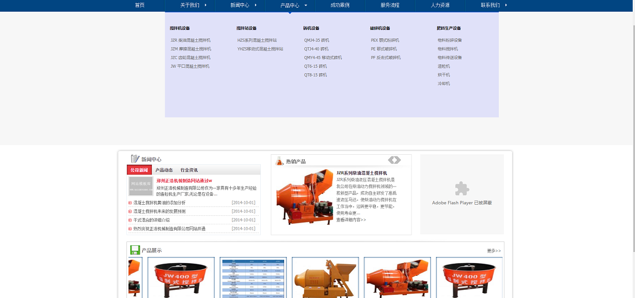The width and height of the screenshot is (635, 298).
Task: Switch to the 产品动态 news tab
Action: [164, 170]
